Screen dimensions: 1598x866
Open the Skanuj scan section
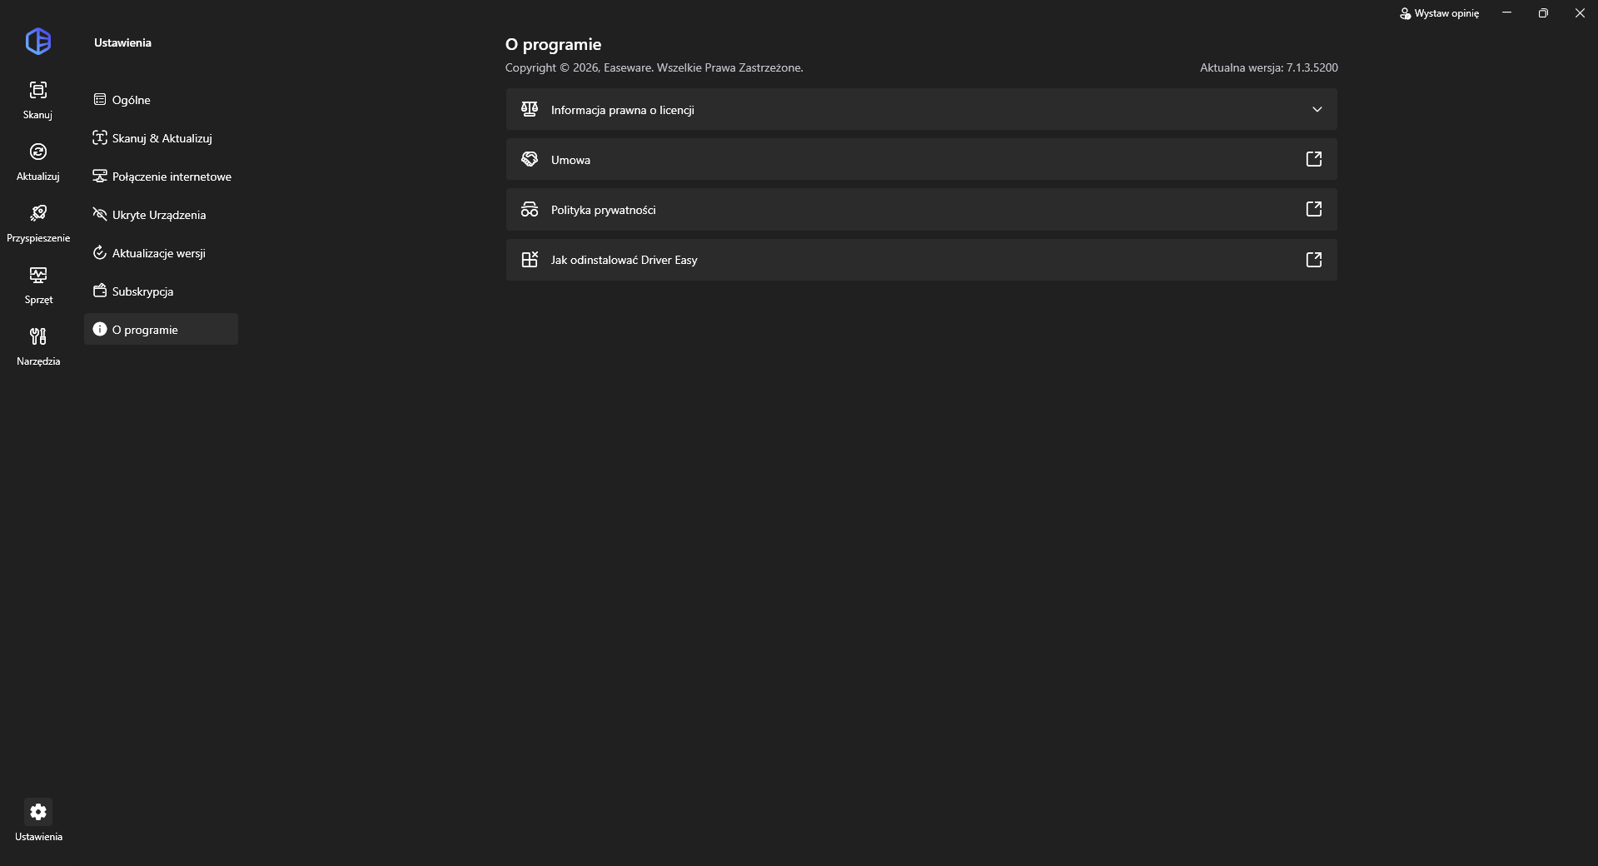click(37, 100)
